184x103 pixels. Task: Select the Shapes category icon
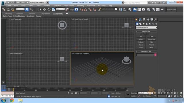(x=140, y=24)
